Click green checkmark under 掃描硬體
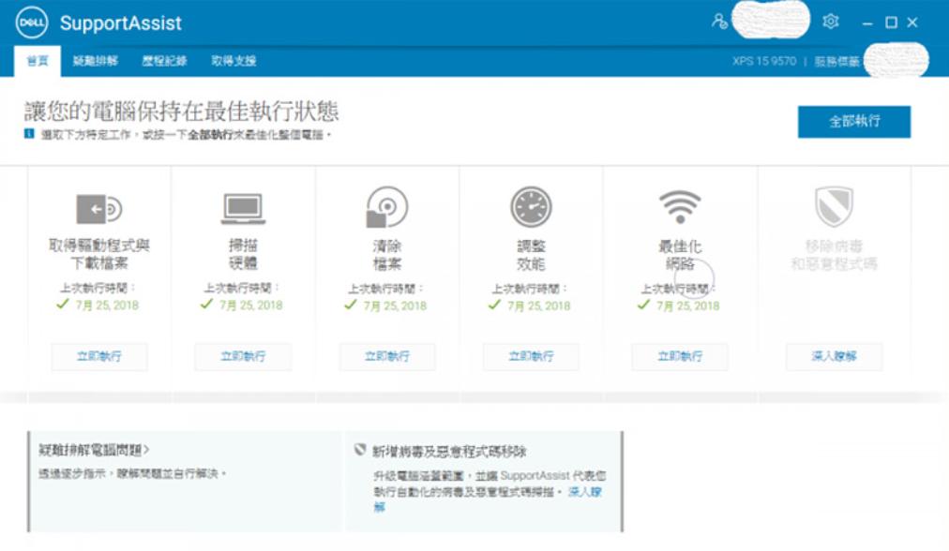 (x=206, y=304)
